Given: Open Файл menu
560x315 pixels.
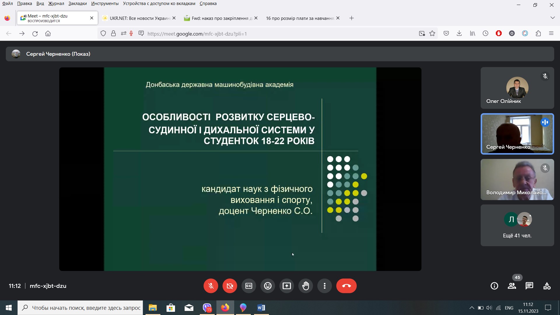Looking at the screenshot, I should coord(8,3).
